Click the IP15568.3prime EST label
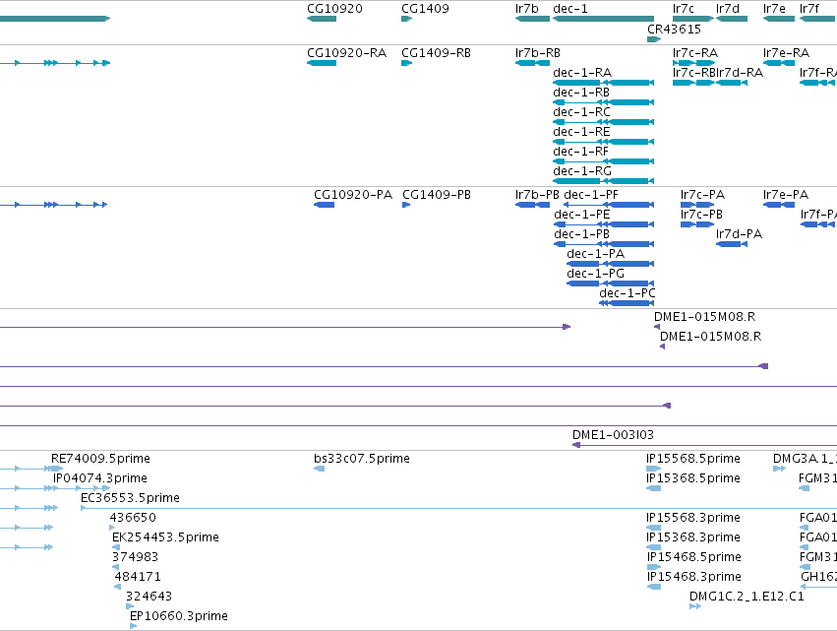 click(x=692, y=517)
